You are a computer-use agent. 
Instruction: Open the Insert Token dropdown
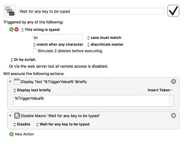[x=160, y=90]
